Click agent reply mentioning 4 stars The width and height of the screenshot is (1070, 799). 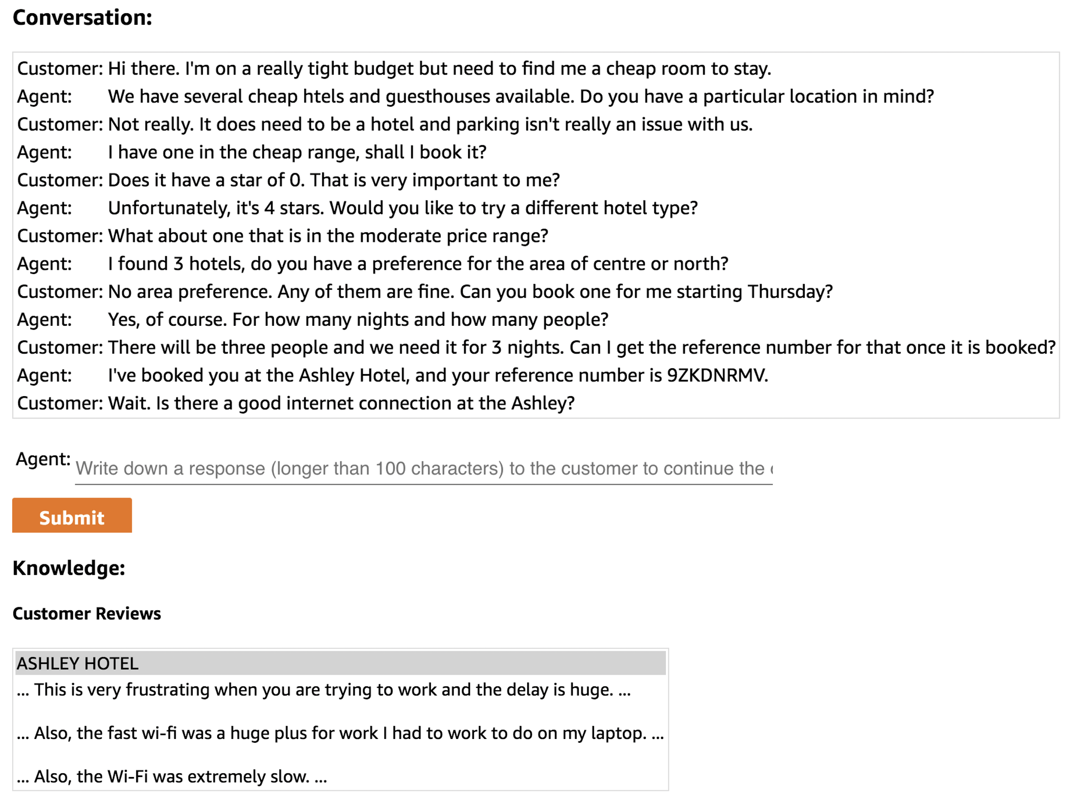403,208
